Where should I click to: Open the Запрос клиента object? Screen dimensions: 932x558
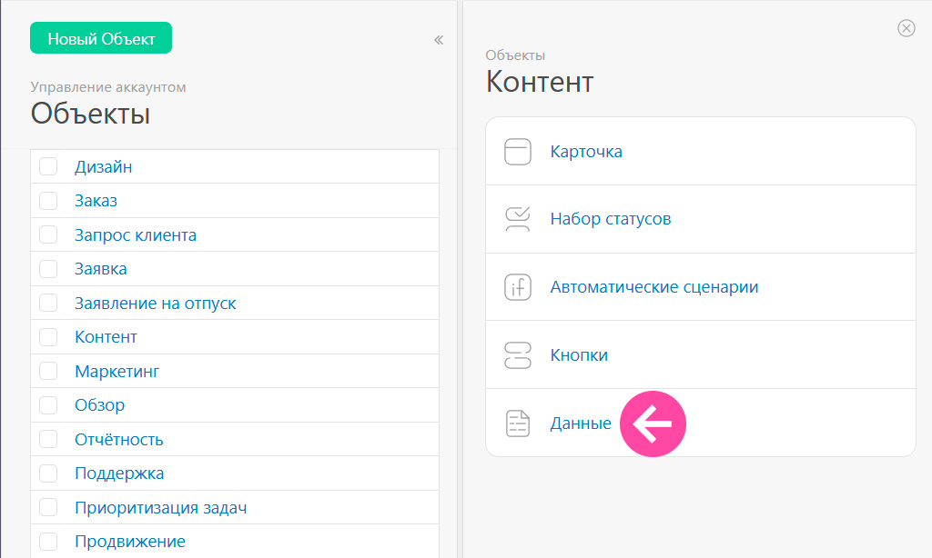pyautogui.click(x=136, y=235)
